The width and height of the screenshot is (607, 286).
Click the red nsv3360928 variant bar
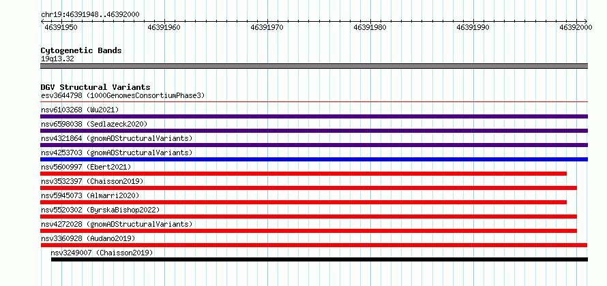[x=314, y=245]
